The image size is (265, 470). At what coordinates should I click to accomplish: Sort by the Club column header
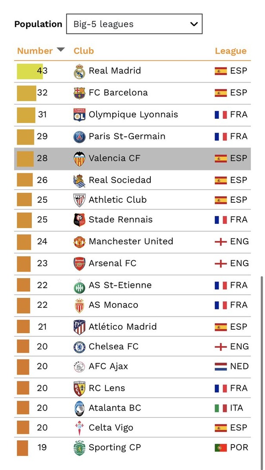point(84,51)
